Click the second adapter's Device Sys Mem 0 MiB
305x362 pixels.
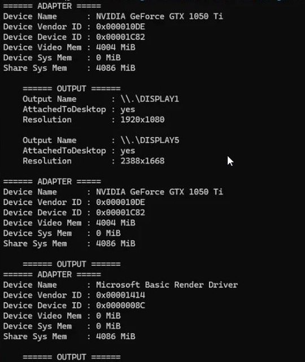108,233
